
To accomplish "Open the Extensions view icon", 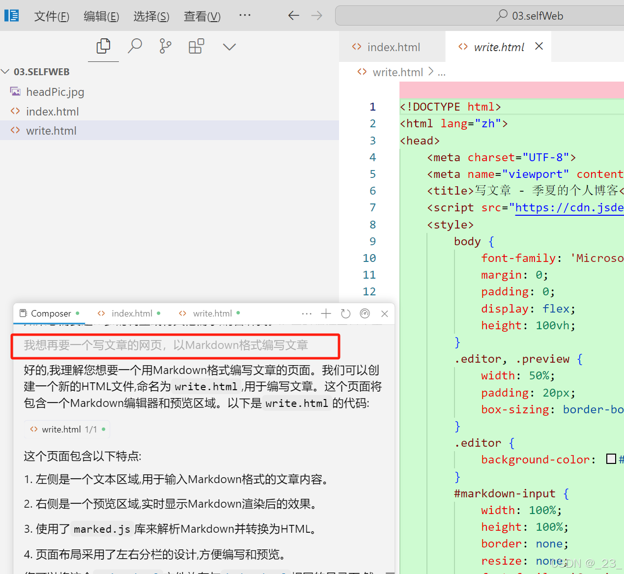I will pos(197,47).
